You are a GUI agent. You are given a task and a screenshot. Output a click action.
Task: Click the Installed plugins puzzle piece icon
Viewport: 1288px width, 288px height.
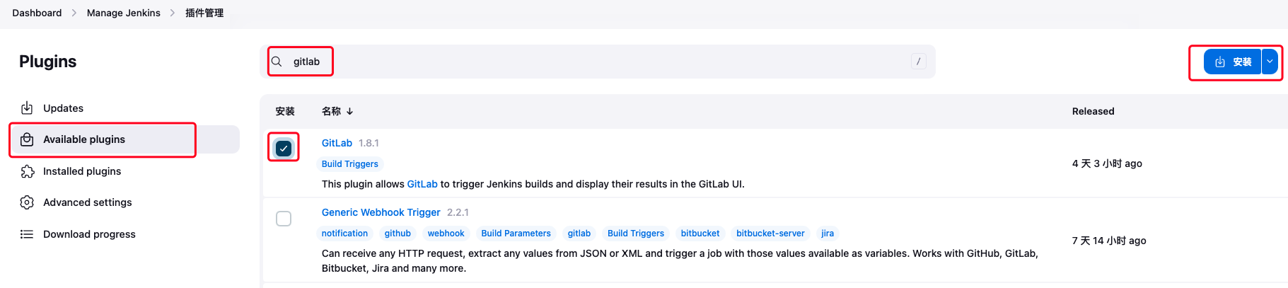pos(27,171)
